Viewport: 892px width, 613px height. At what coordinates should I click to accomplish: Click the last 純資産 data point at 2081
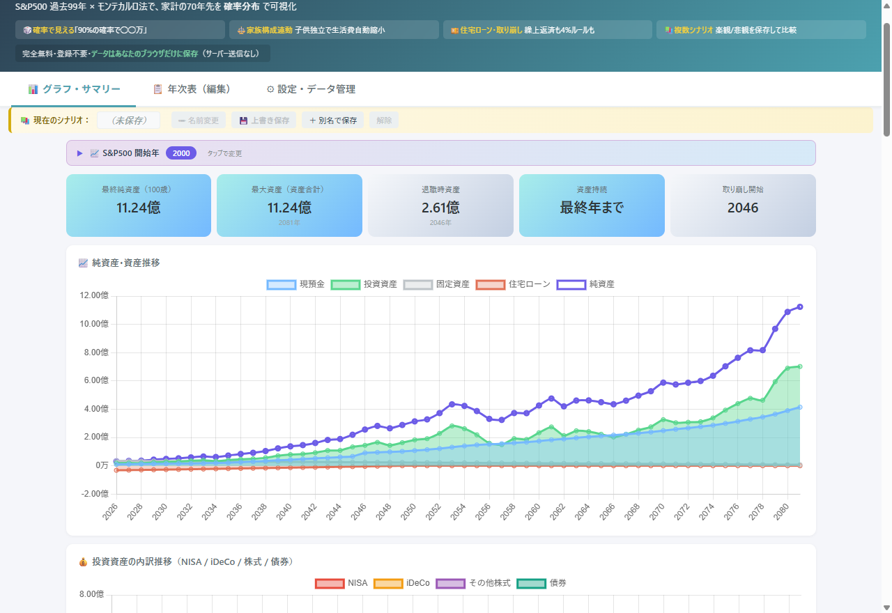pyautogui.click(x=800, y=306)
